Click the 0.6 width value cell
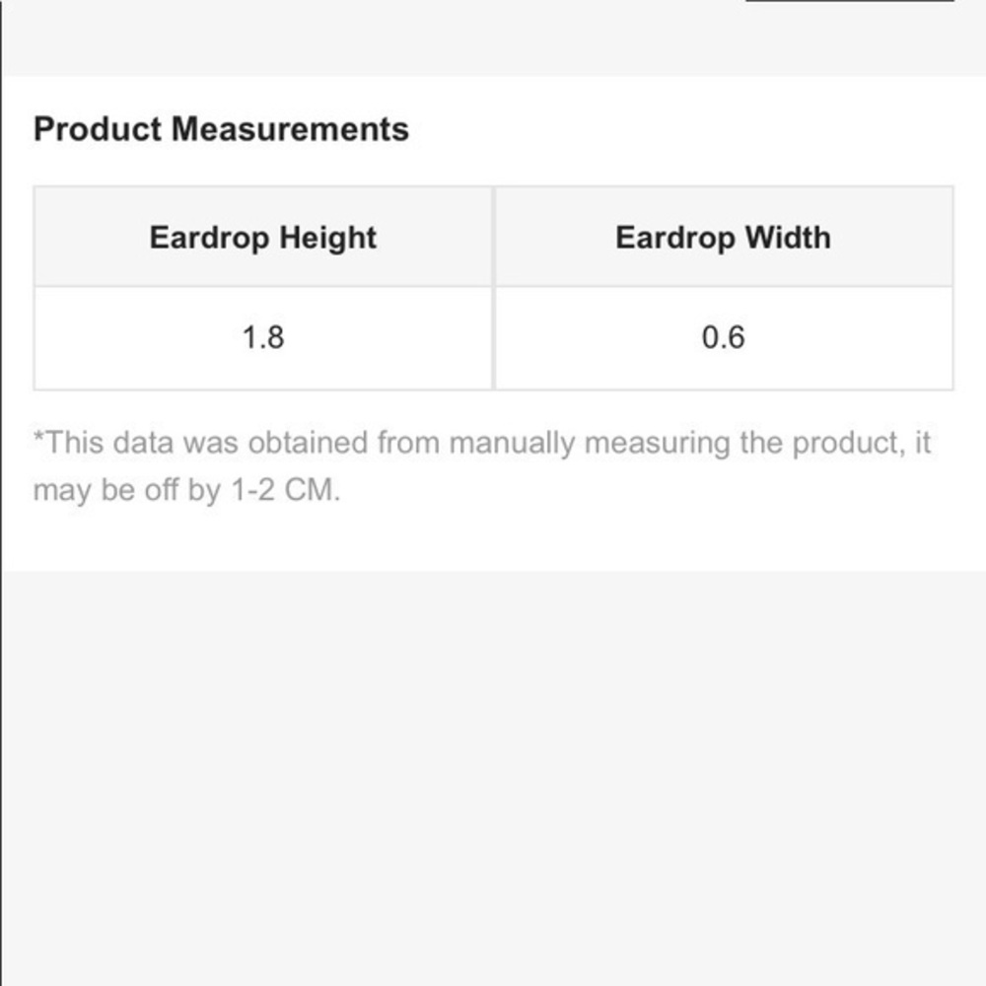986x986 pixels. point(724,338)
